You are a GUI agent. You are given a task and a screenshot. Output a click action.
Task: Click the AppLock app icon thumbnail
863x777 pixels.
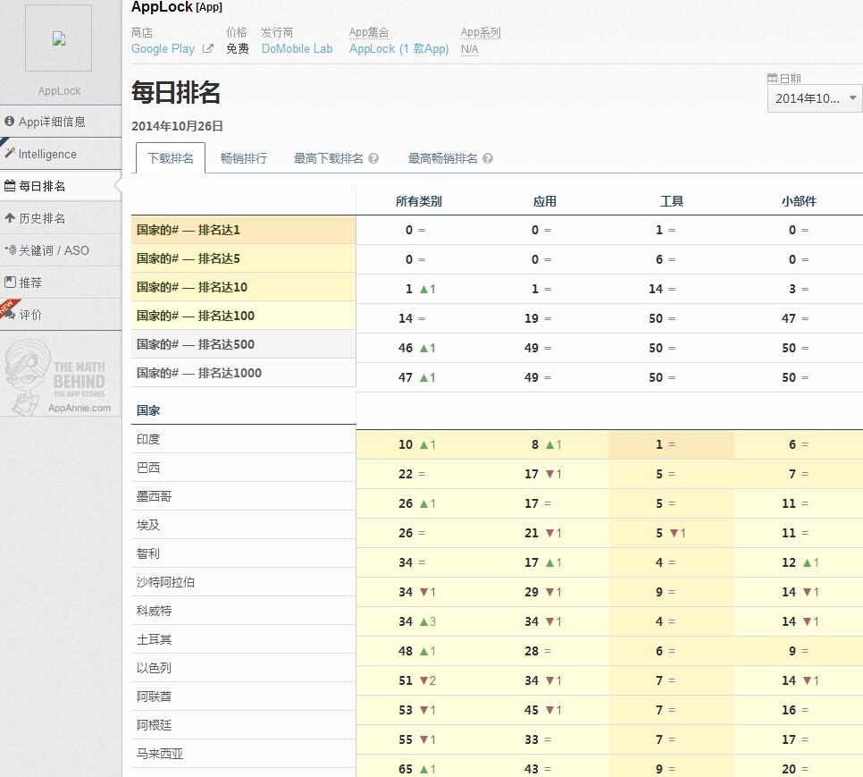click(x=59, y=38)
